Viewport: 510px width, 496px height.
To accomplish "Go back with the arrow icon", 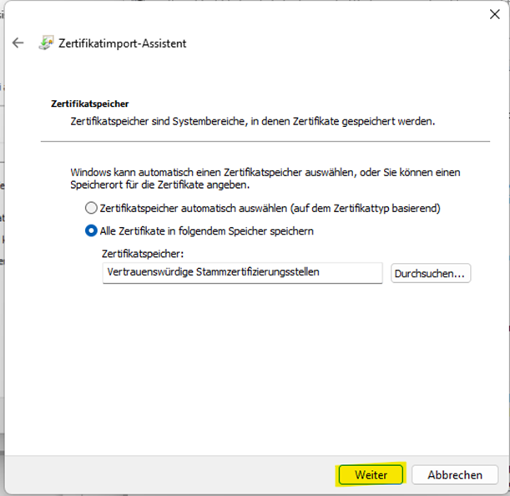I will click(18, 43).
